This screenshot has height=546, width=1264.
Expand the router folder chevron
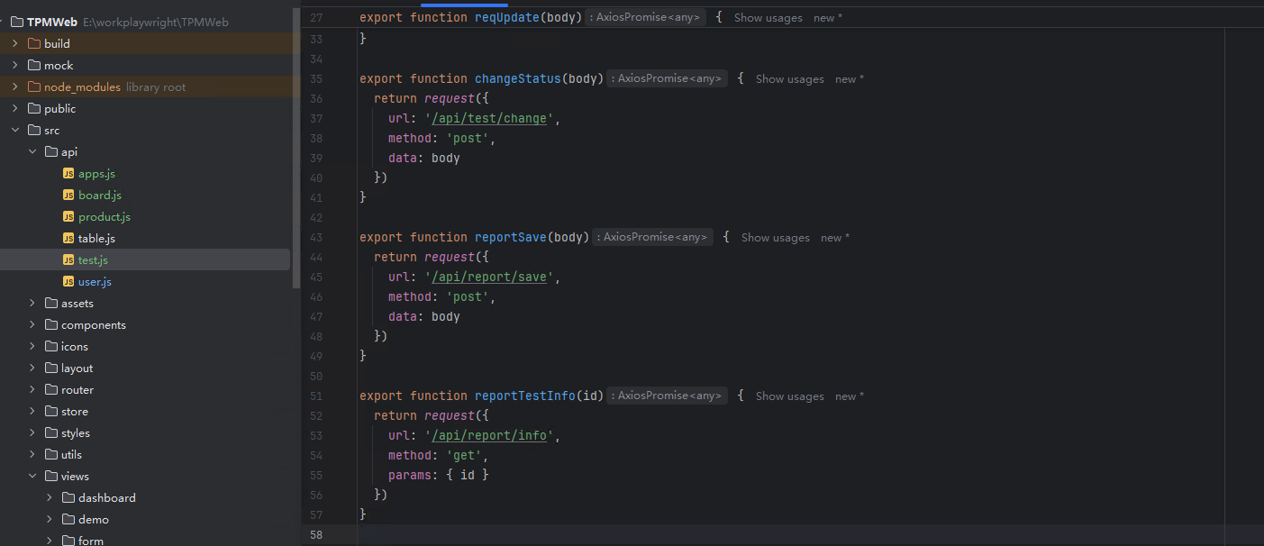pyautogui.click(x=32, y=389)
